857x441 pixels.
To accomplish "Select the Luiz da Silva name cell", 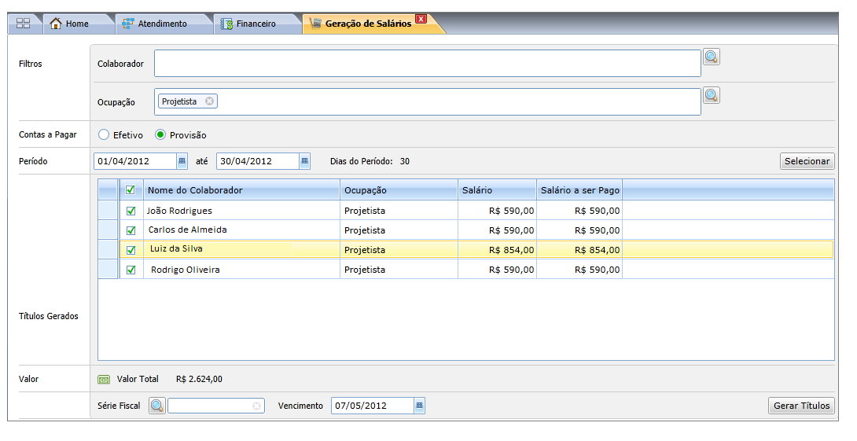I will click(x=241, y=250).
